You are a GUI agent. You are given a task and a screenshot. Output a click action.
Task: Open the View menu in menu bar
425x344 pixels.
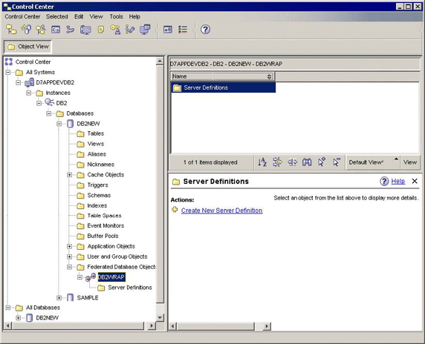[x=97, y=16]
